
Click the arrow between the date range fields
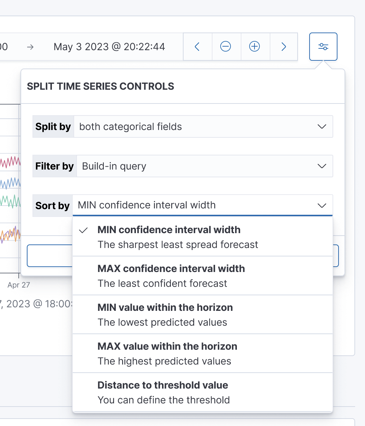click(x=30, y=46)
